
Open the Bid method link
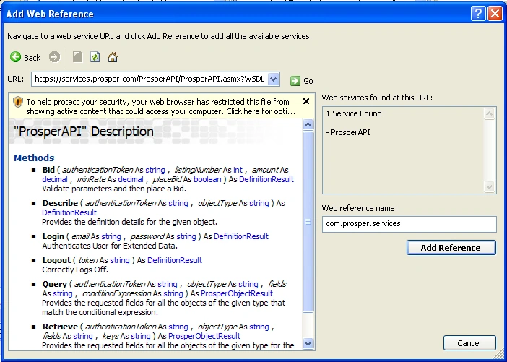[x=48, y=170]
